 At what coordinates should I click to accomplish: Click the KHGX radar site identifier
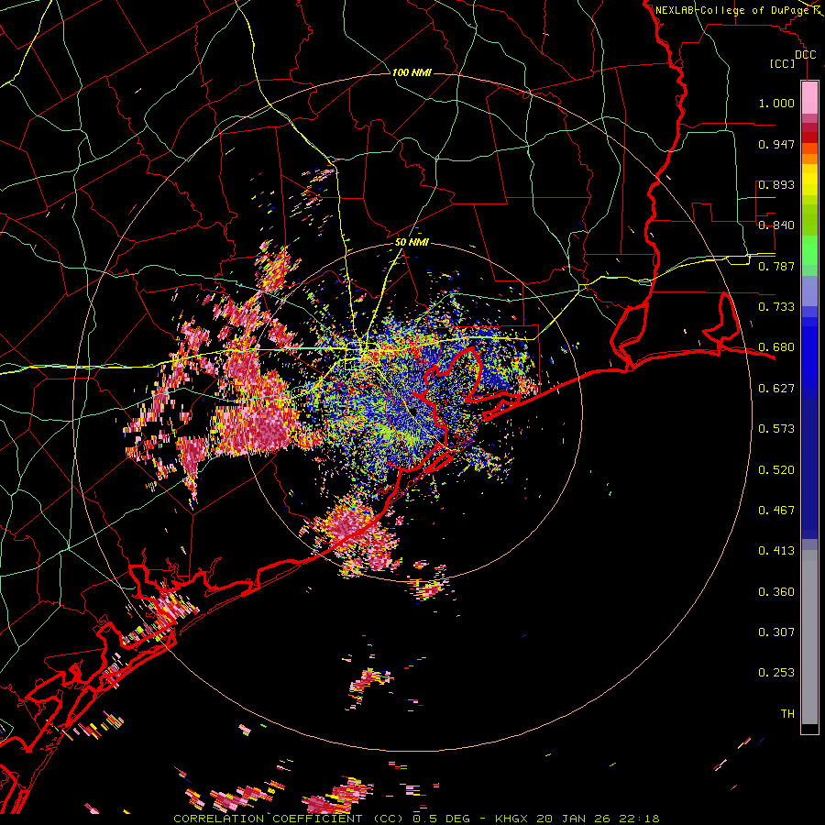coord(511,819)
